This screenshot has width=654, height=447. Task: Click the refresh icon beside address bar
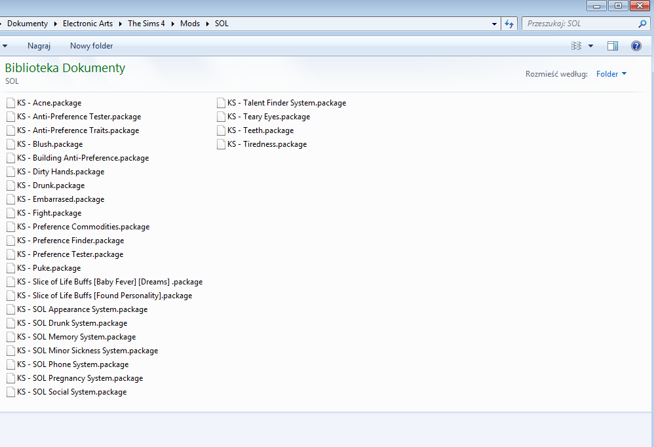click(509, 24)
